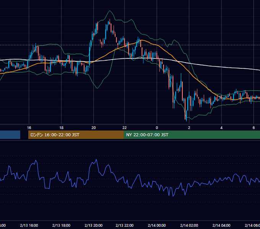Select the 2/14 04:00 time axis label
The image size is (260, 229).
pos(221,225)
